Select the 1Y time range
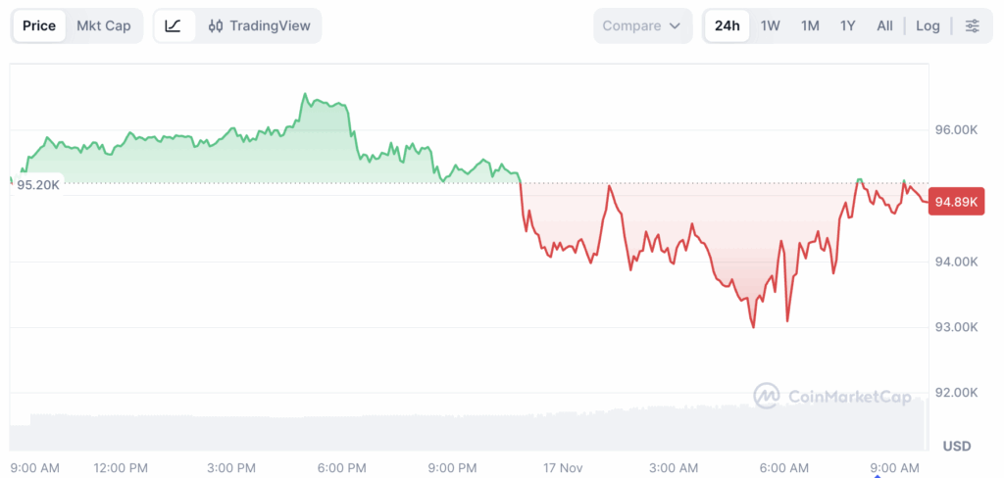Image resolution: width=1004 pixels, height=478 pixels. [848, 26]
